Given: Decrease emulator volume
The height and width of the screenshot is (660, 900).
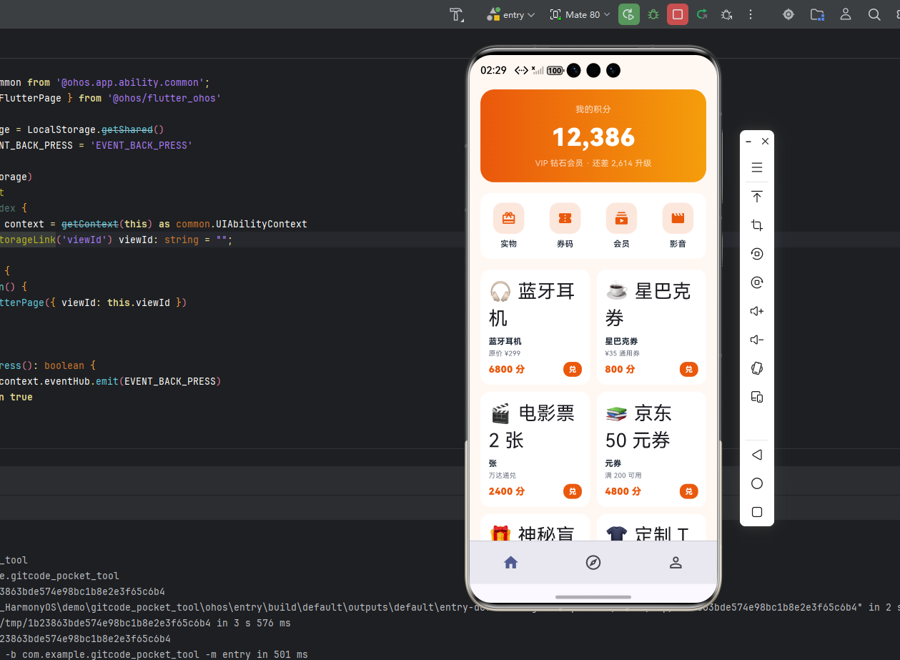Looking at the screenshot, I should click(757, 340).
